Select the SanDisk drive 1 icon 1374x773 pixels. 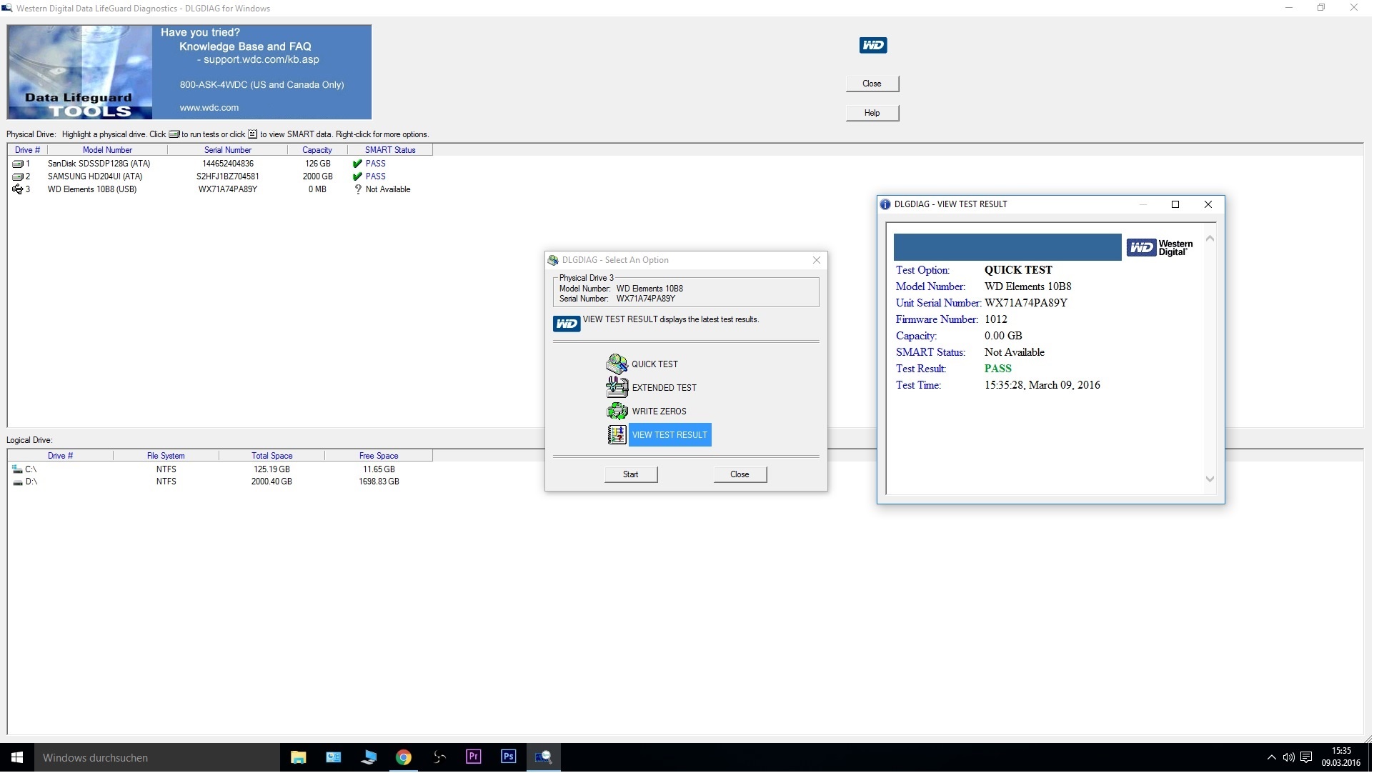click(x=18, y=164)
